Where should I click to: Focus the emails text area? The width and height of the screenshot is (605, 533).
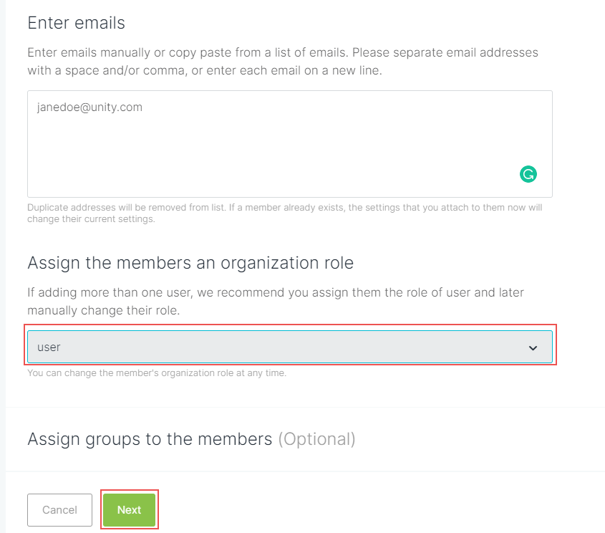[290, 144]
